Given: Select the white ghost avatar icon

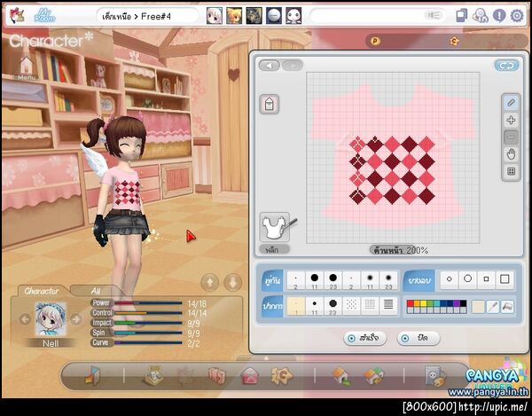Looking at the screenshot, I should click(x=293, y=16).
